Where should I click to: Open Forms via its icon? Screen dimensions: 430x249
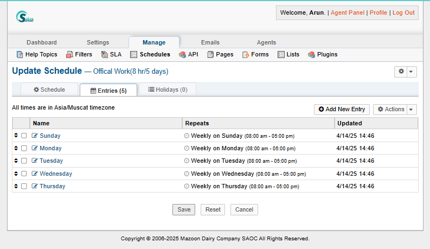click(x=246, y=54)
